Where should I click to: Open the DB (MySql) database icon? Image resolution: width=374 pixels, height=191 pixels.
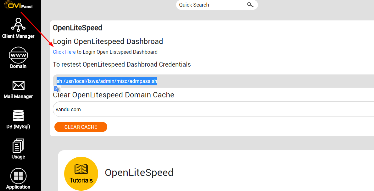[18, 116]
